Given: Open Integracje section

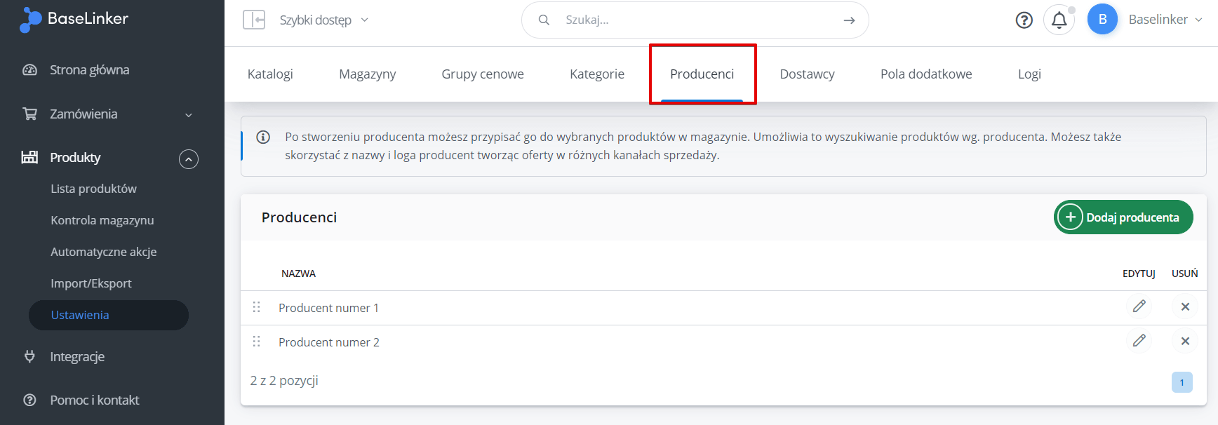Looking at the screenshot, I should [77, 356].
